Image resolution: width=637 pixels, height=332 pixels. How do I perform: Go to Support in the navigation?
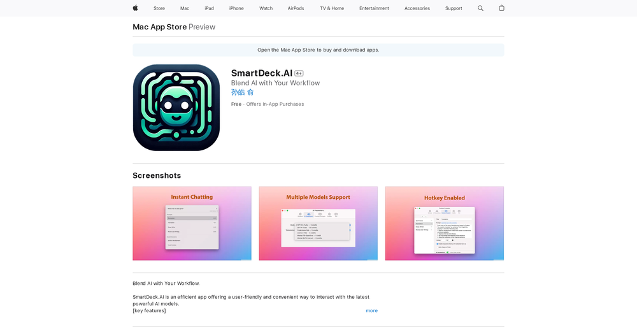pos(454,8)
